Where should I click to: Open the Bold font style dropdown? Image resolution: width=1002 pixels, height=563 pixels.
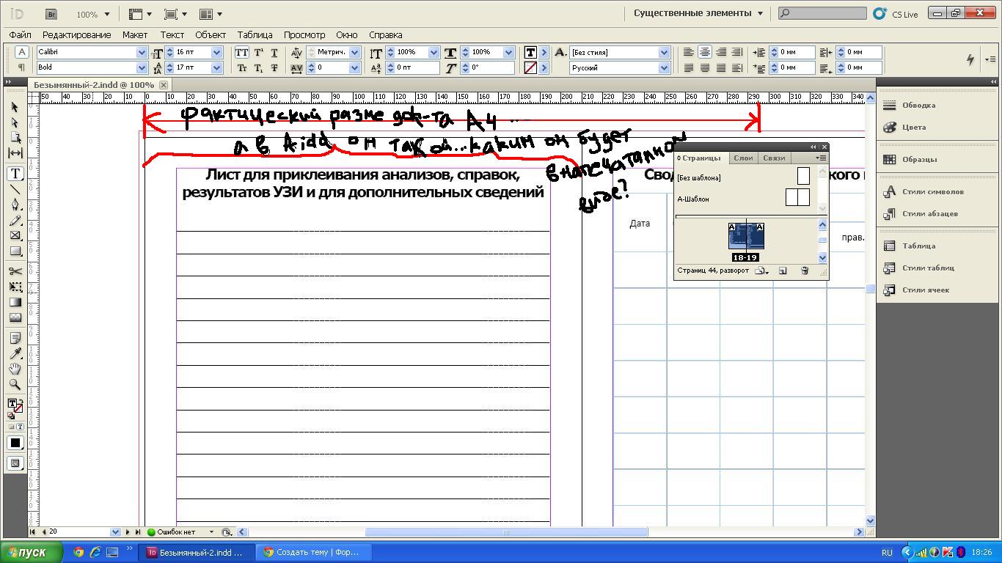point(142,67)
